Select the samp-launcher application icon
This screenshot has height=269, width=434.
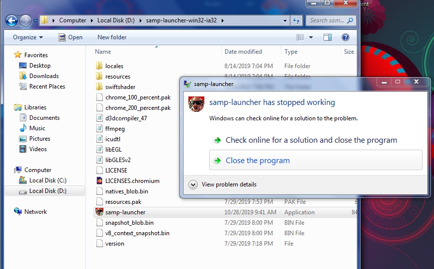[x=99, y=212]
